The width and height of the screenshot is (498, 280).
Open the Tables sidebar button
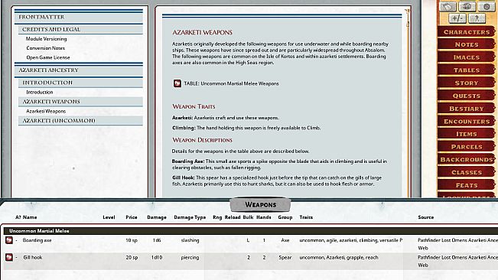click(466, 70)
